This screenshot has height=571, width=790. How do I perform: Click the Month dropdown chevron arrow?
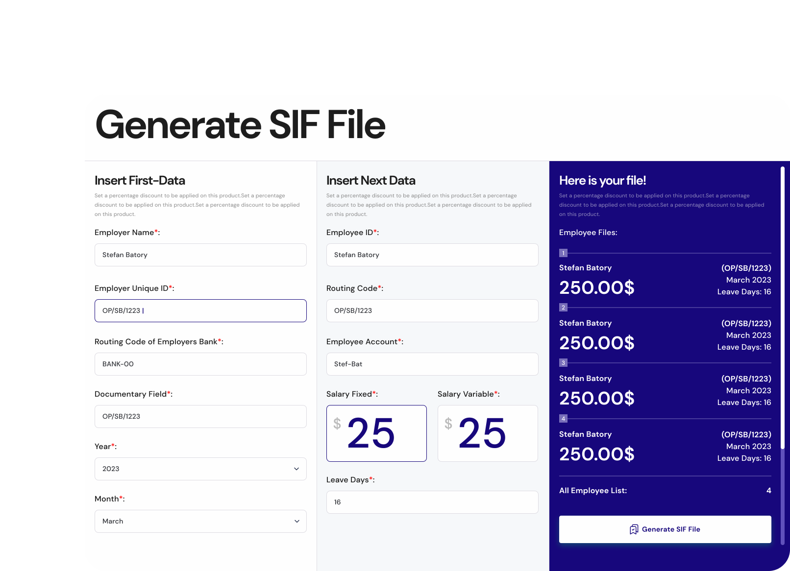click(296, 521)
